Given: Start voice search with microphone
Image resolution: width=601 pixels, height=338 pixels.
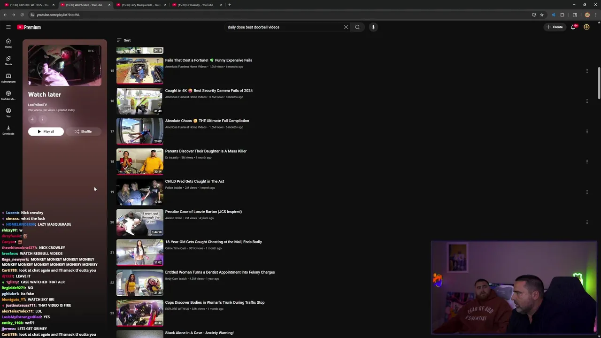Looking at the screenshot, I should [373, 27].
